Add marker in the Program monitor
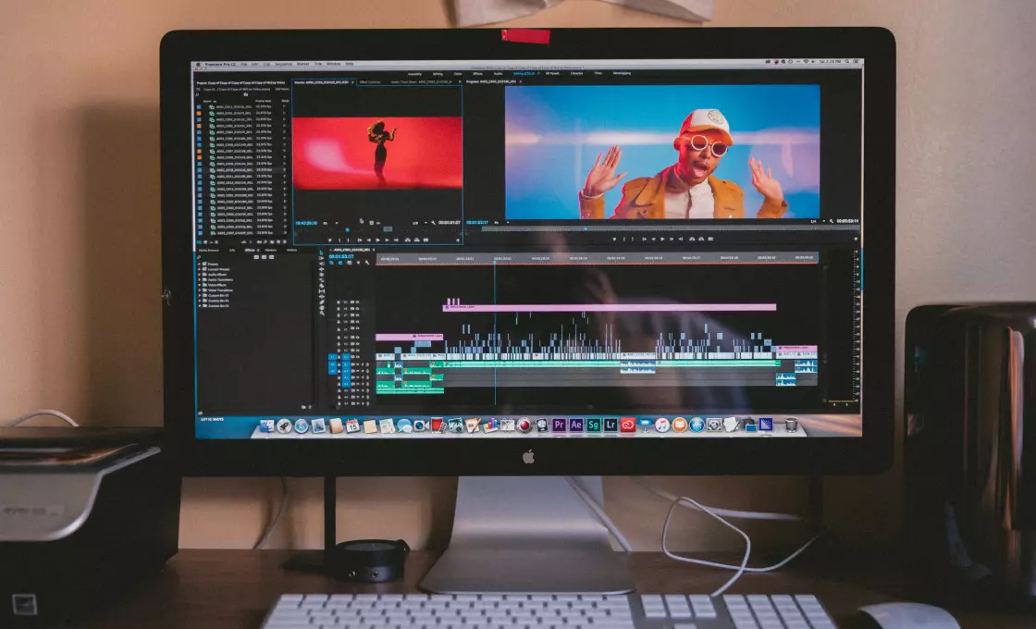1036x629 pixels. [614, 239]
